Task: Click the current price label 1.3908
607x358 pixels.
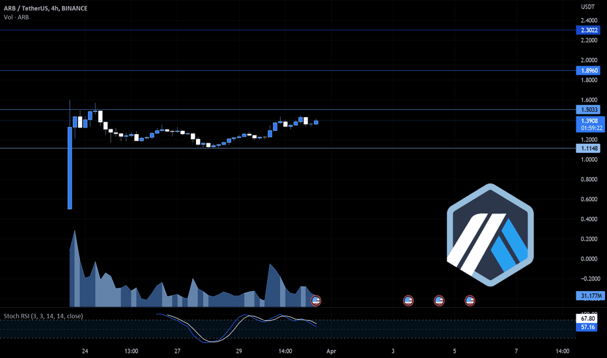Action: [x=589, y=121]
